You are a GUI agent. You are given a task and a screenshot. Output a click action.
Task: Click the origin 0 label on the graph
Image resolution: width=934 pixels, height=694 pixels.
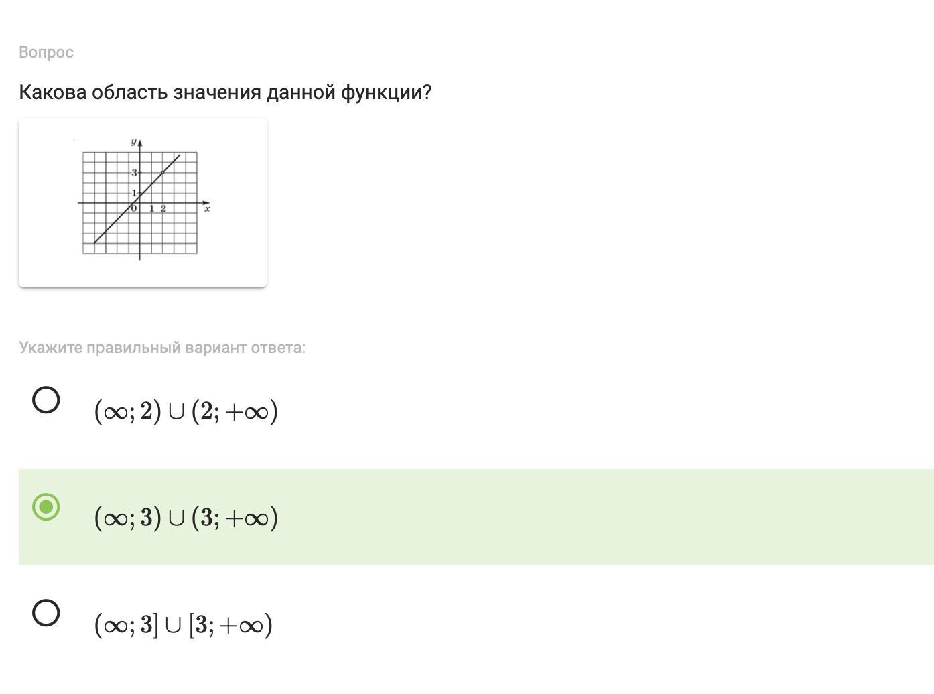pyautogui.click(x=133, y=208)
